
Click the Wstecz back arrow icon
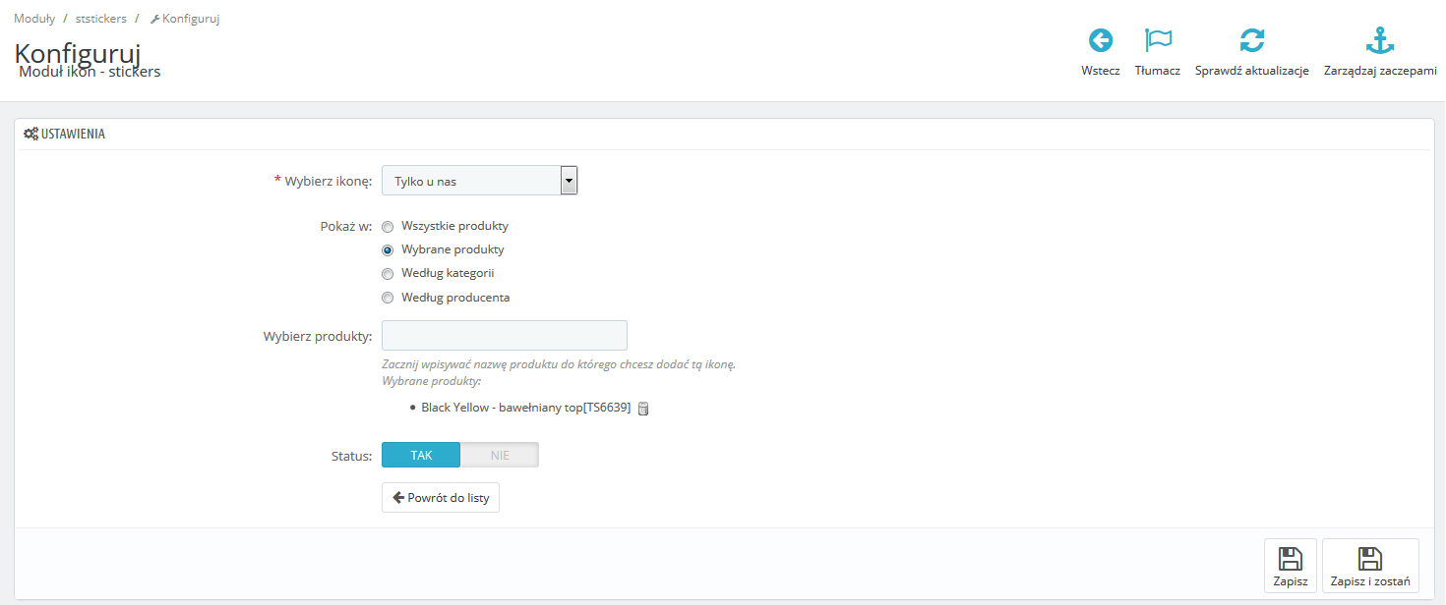(1100, 40)
